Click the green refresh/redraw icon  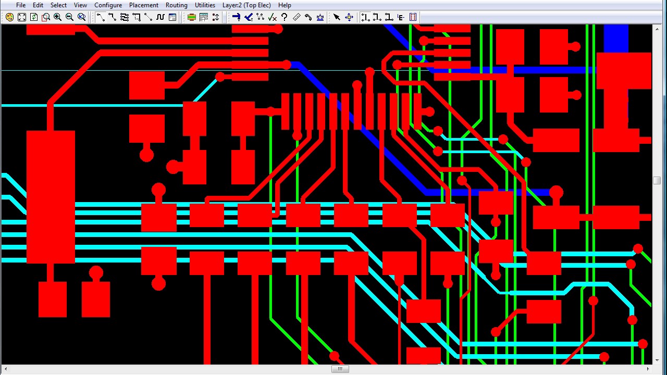click(33, 17)
